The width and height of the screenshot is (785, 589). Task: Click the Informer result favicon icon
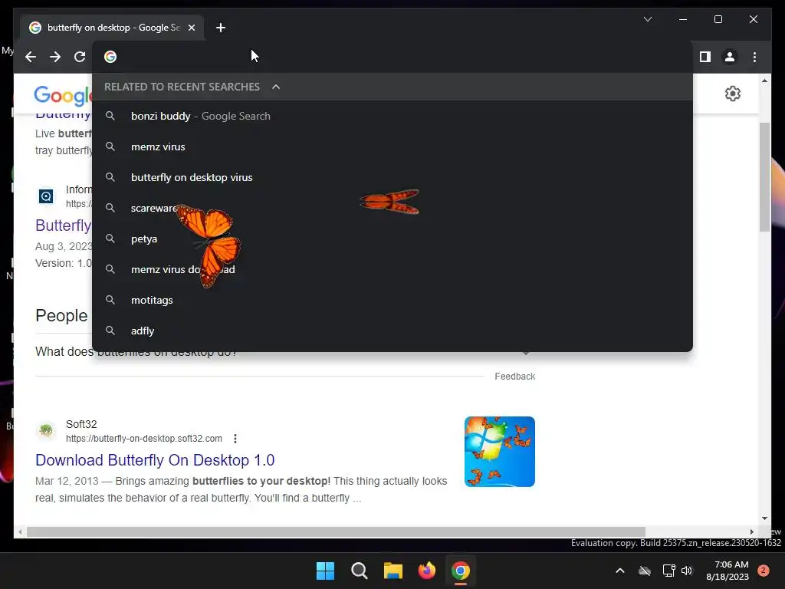[x=46, y=196]
